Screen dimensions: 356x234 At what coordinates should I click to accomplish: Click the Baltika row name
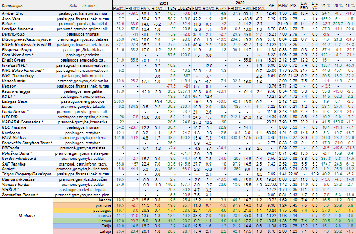[26, 24]
